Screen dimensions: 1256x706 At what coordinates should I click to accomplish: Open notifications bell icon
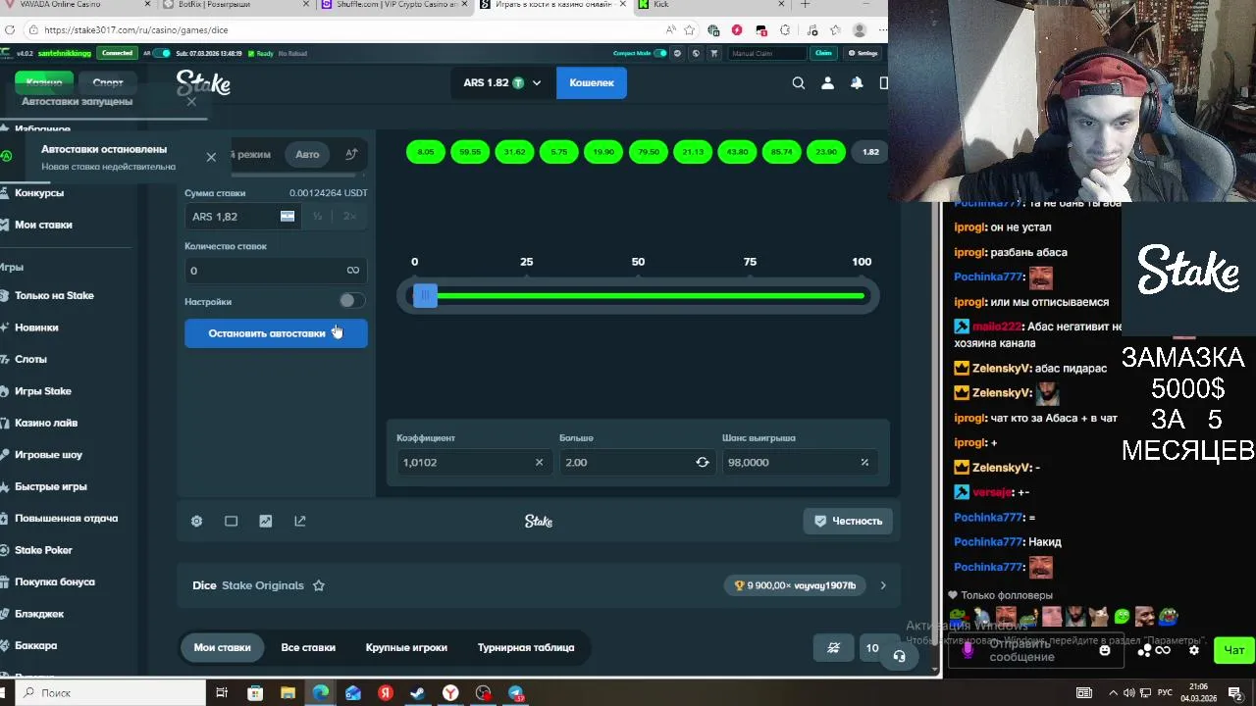point(857,83)
